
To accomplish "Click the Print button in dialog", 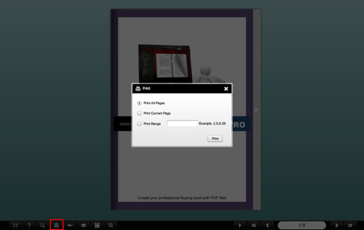I will (215, 138).
